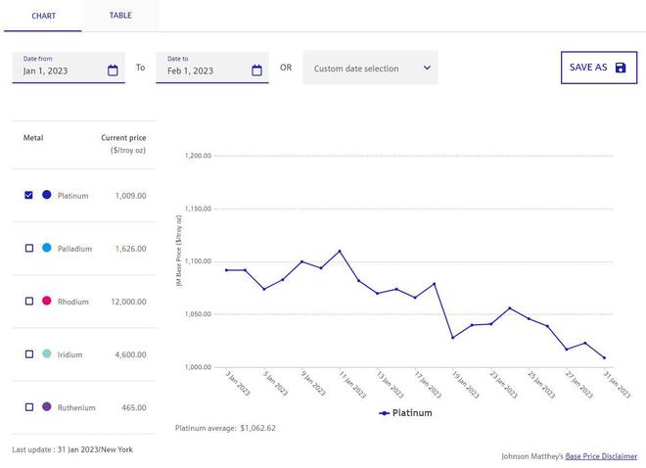The height and width of the screenshot is (468, 646).
Task: Enable the Palladium checkbox
Action: (x=29, y=249)
